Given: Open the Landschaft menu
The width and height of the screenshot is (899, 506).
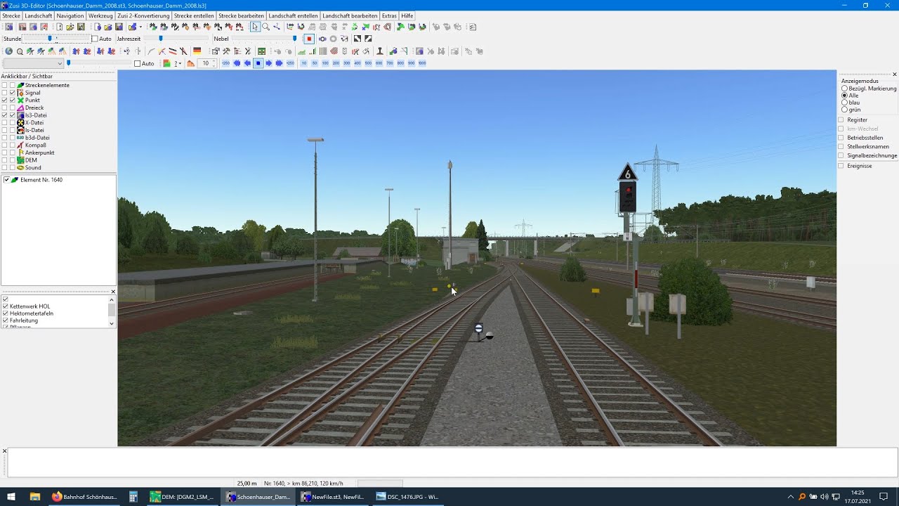Looking at the screenshot, I should coord(38,15).
